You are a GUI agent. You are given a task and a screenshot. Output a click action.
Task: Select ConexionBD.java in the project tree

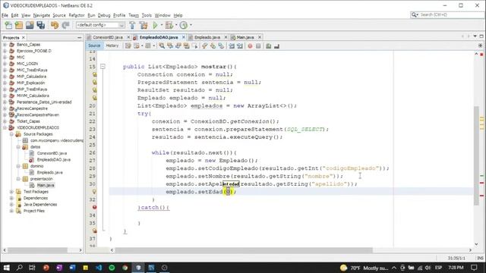point(52,153)
